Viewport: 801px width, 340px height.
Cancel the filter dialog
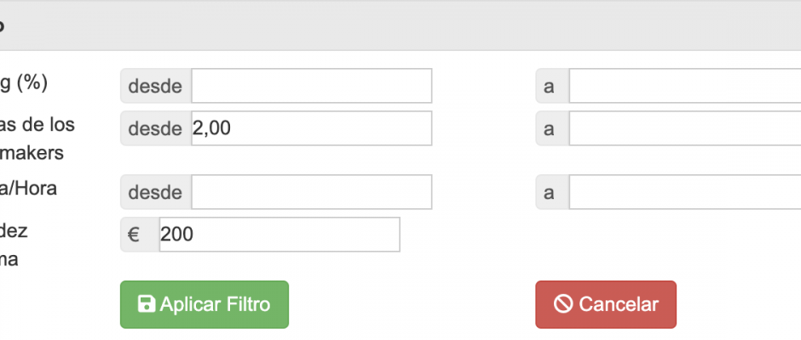(606, 304)
